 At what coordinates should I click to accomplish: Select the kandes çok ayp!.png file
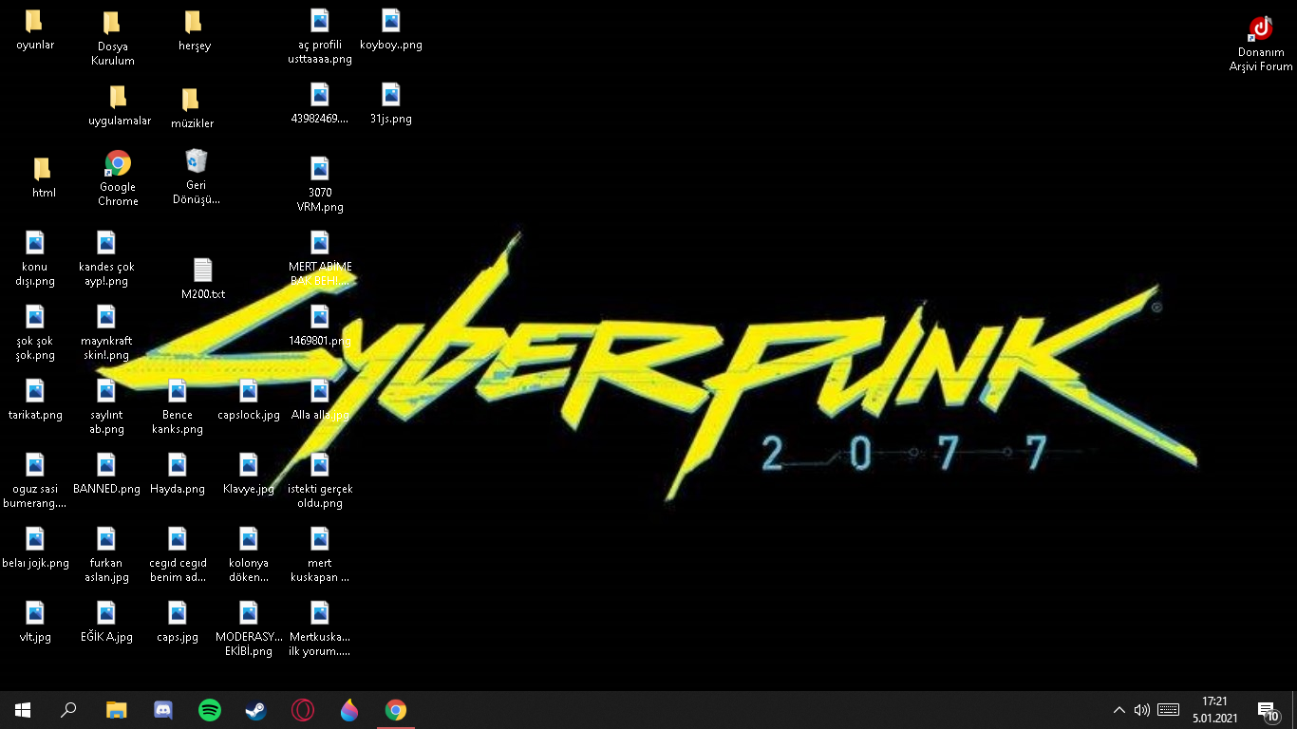click(x=106, y=259)
